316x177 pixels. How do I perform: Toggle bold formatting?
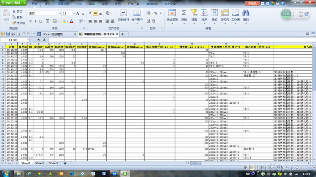[x=30, y=21]
